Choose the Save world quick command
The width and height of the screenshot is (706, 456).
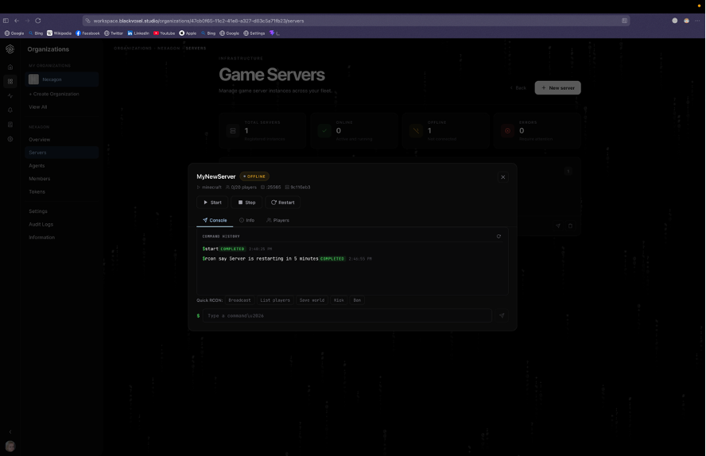312,300
